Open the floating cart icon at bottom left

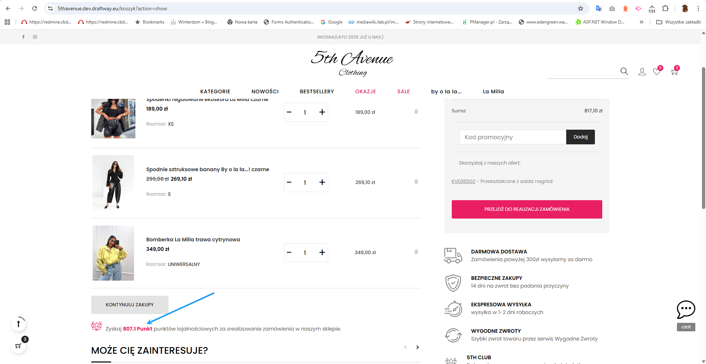click(x=18, y=346)
